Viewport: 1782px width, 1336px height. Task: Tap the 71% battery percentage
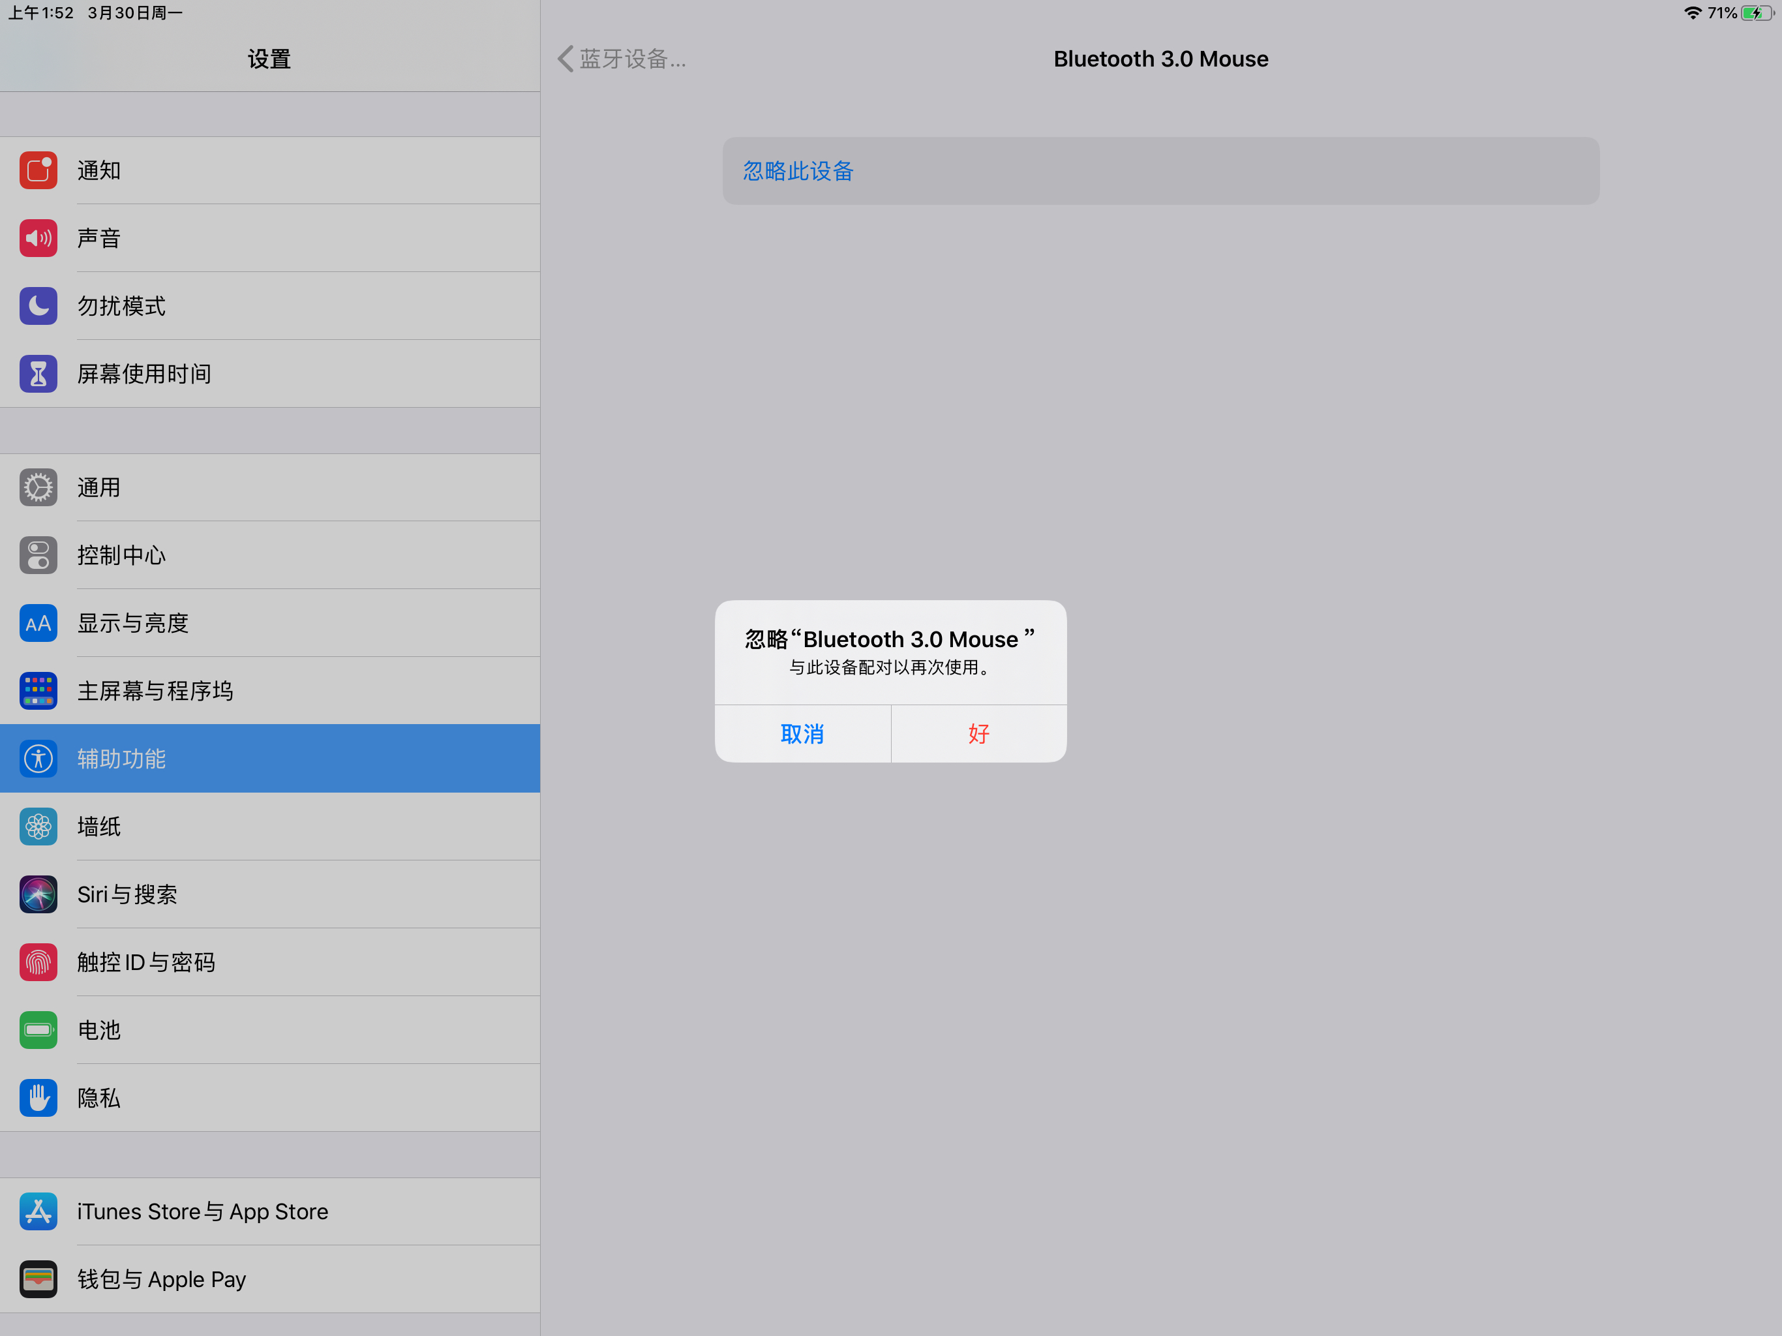pyautogui.click(x=1723, y=13)
